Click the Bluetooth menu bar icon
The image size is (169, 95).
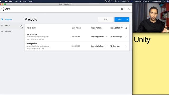click(112, 1)
